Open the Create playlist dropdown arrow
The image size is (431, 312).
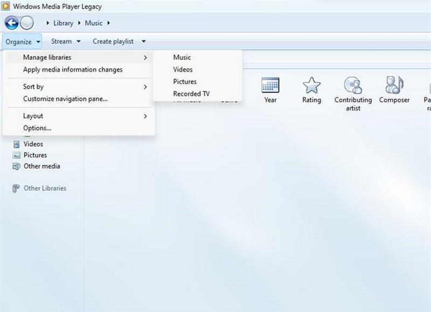144,41
